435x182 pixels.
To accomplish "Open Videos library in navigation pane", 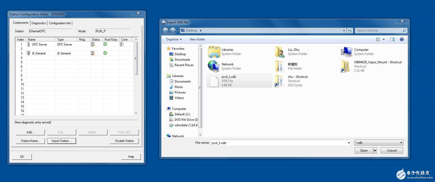I will tap(177, 98).
